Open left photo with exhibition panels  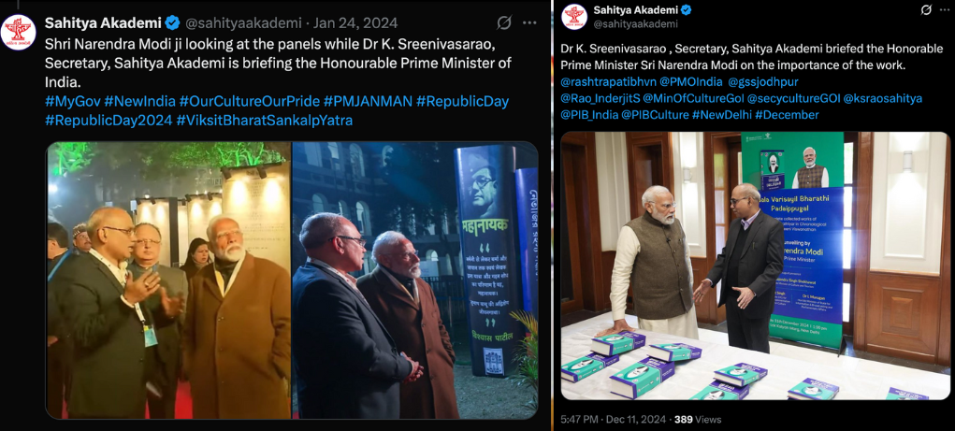[168, 280]
